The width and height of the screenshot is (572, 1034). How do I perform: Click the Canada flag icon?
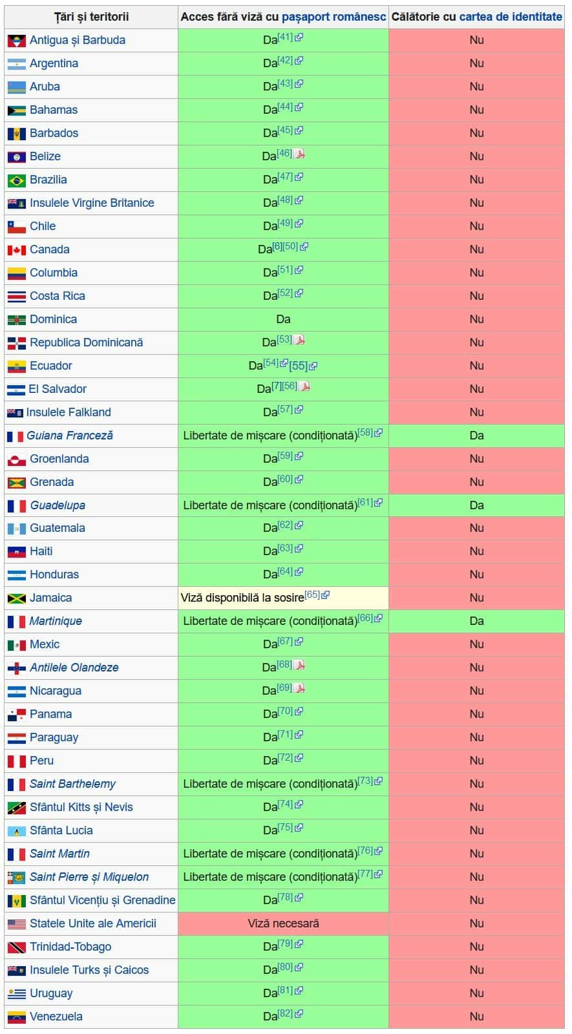16,250
